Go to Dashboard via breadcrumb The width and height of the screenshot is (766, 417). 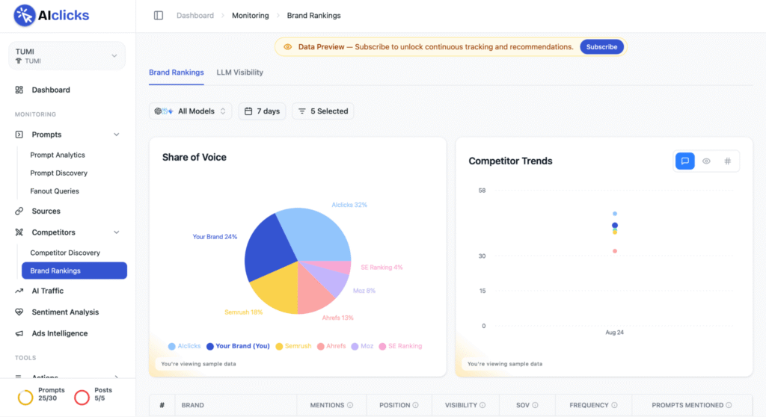pos(195,16)
